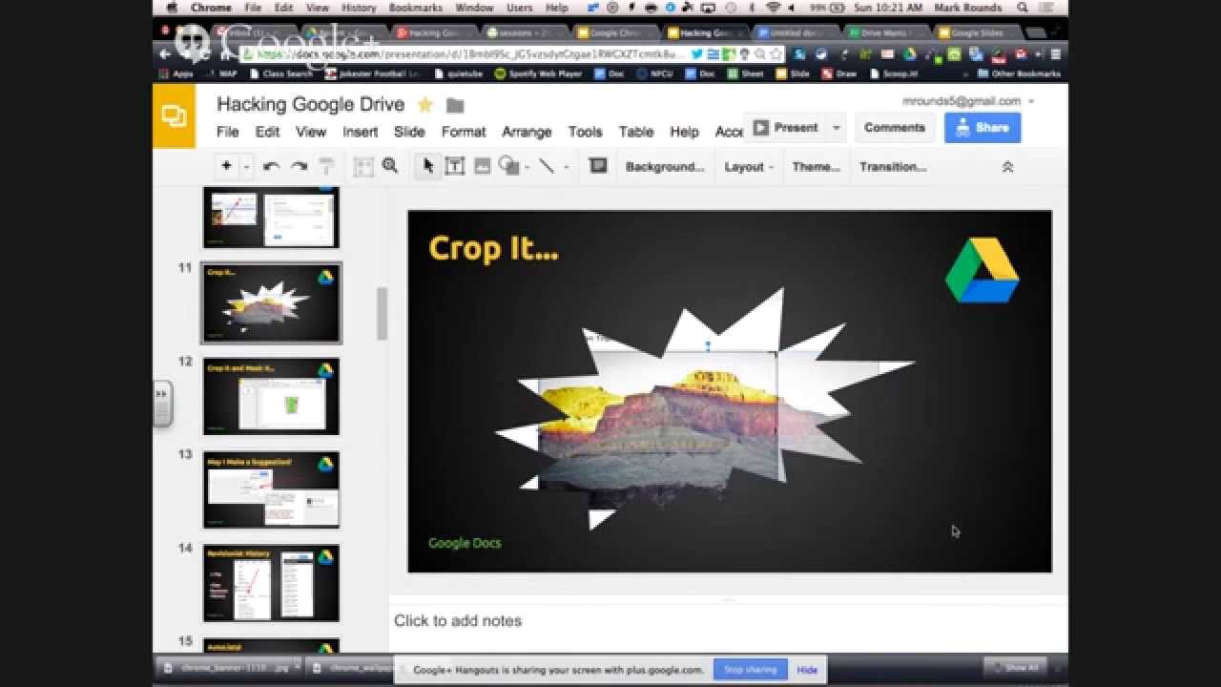Expand the Present options dropdown arrow
Screen dimensions: 1221x687
pos(837,128)
